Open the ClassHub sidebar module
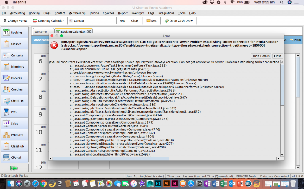This screenshot has height=189, width=304. point(15,146)
